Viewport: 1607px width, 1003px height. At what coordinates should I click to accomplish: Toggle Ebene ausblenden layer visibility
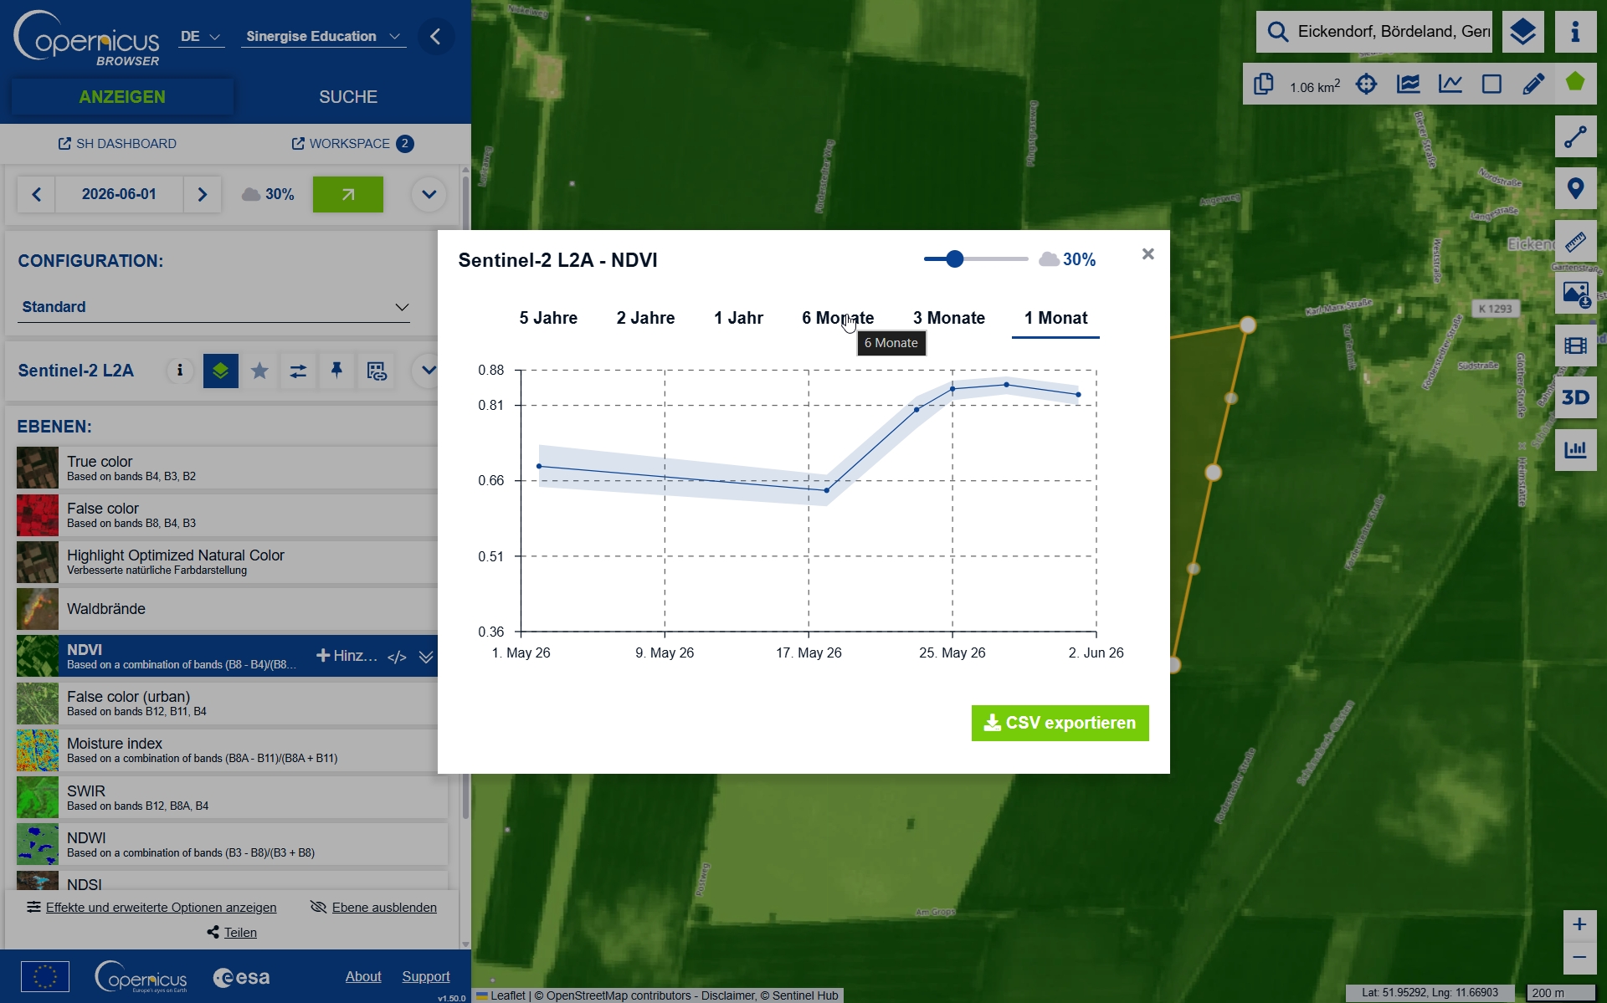click(373, 908)
